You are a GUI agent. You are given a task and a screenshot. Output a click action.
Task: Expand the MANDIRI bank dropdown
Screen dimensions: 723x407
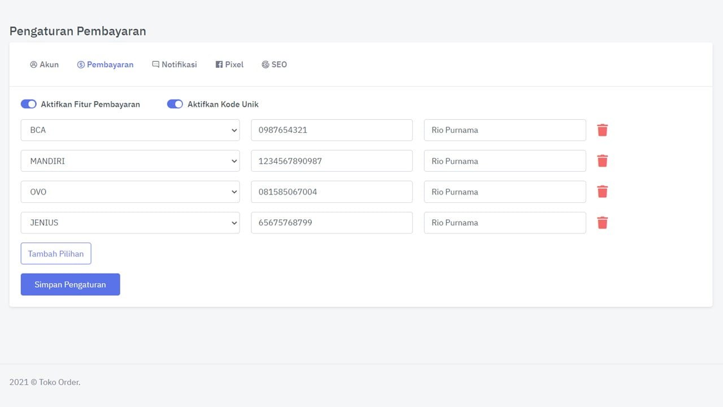coord(130,161)
